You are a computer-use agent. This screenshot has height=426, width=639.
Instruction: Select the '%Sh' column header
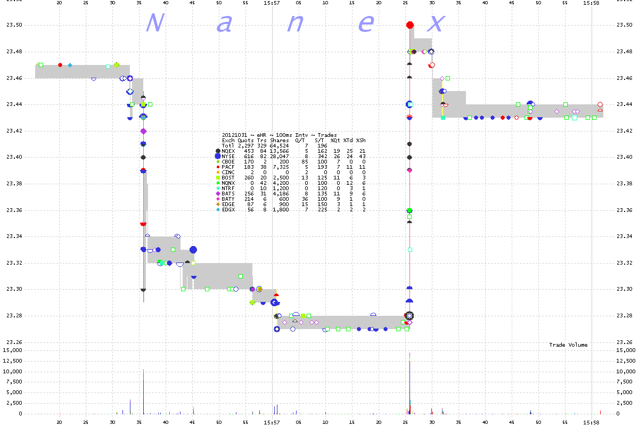pos(361,140)
